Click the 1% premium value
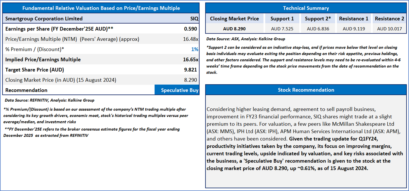 (195, 49)
